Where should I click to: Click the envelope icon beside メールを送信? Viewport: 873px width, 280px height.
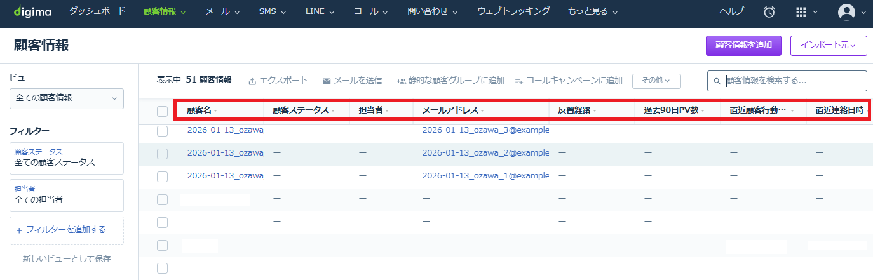pyautogui.click(x=327, y=81)
